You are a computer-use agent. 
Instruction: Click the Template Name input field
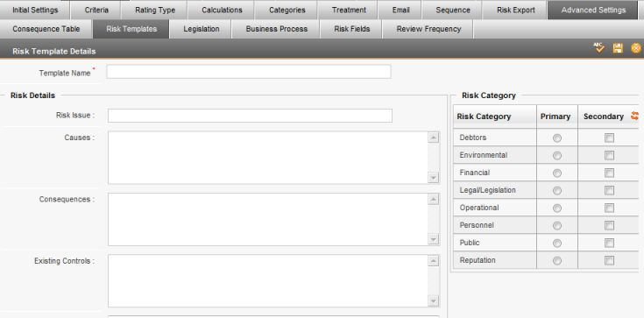click(x=249, y=72)
